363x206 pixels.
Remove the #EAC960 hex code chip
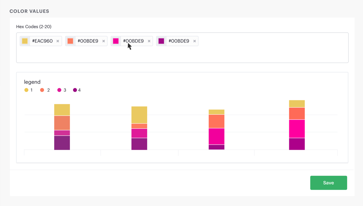pos(58,41)
